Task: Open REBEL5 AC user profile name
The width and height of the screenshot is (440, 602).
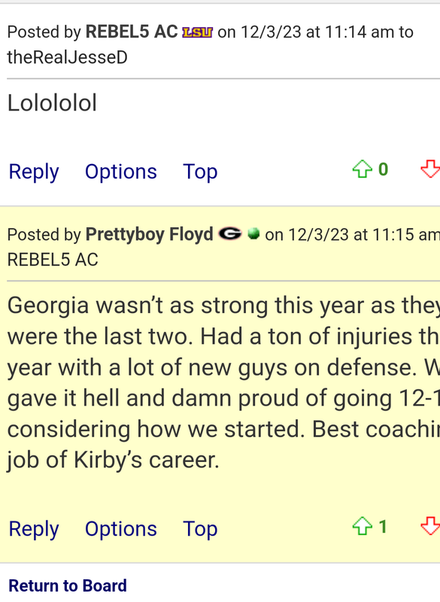Action: [x=132, y=32]
